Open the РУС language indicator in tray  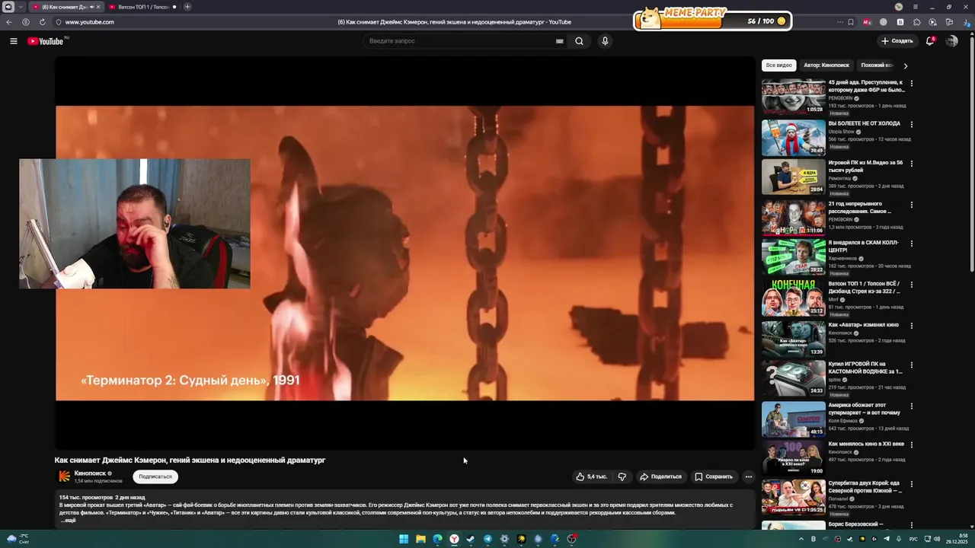913,539
